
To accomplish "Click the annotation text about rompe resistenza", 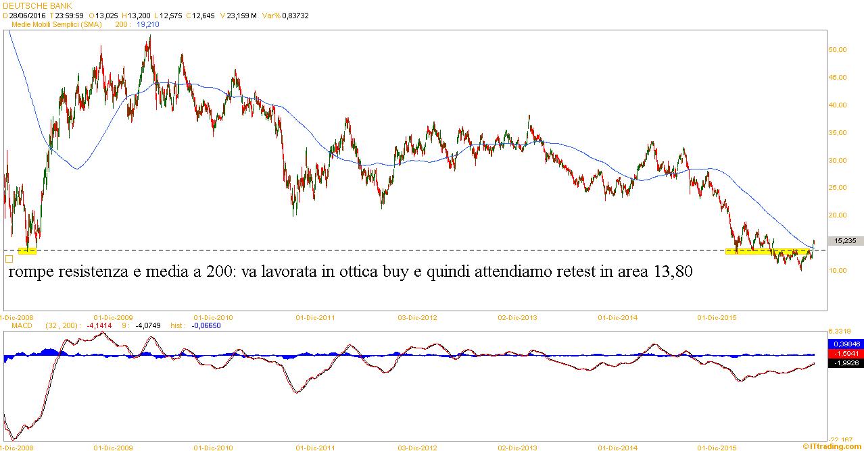I will [x=350, y=273].
